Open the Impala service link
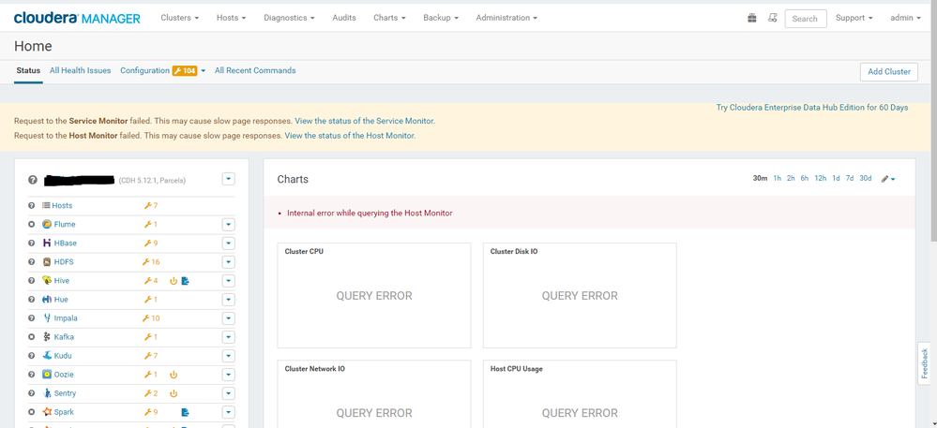The height and width of the screenshot is (428, 937). pos(66,318)
